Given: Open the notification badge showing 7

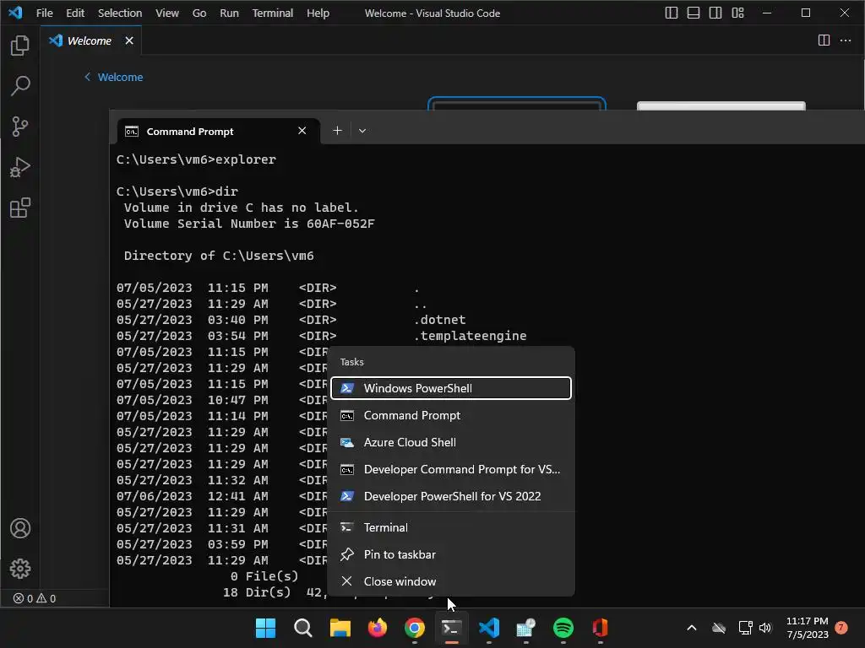Looking at the screenshot, I should [841, 628].
